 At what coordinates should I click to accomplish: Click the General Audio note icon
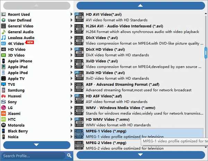(3, 32)
